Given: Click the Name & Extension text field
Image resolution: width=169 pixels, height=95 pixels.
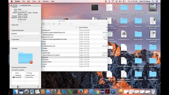Looking at the screenshot, I should [25, 34].
